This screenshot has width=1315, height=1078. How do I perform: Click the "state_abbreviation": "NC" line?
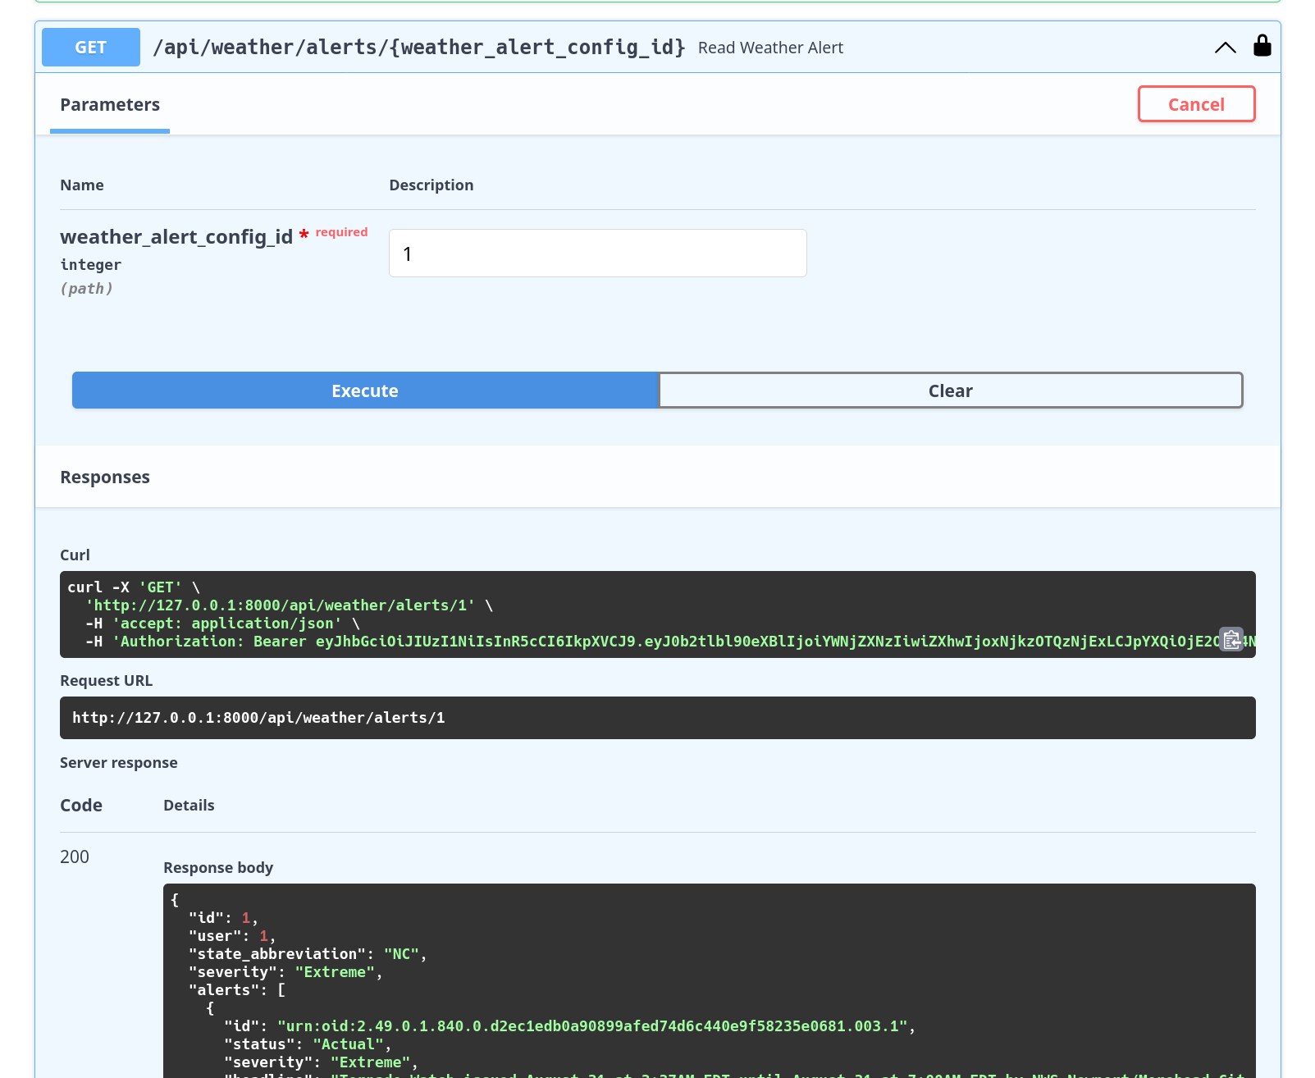pyautogui.click(x=308, y=954)
